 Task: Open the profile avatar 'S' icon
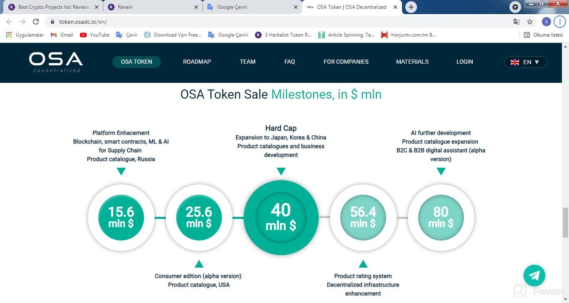pos(547,22)
